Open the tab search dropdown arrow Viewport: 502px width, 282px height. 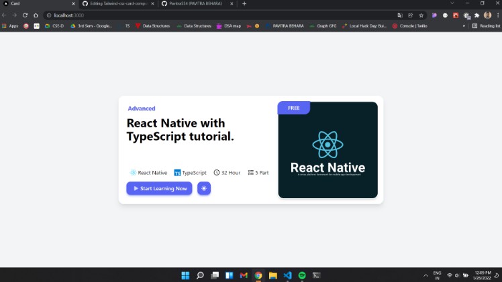pyautogui.click(x=452, y=3)
